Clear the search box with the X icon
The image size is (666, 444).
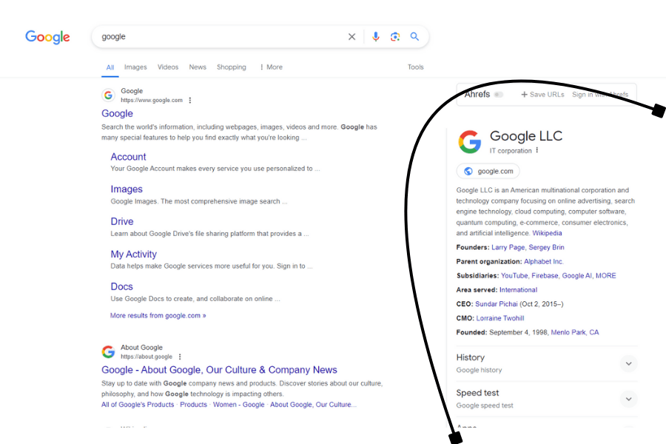pos(351,37)
